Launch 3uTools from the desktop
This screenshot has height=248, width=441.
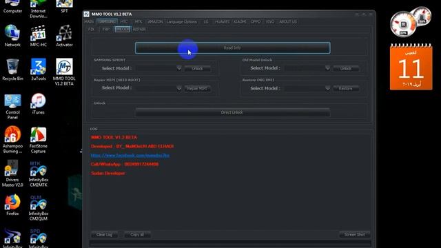39,70
